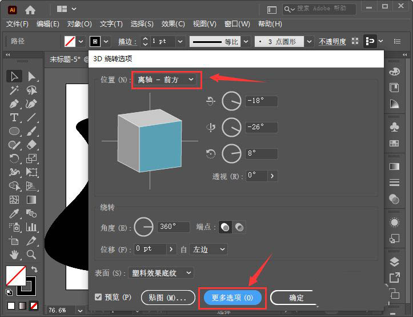Click the 描边 label link

coord(127,41)
